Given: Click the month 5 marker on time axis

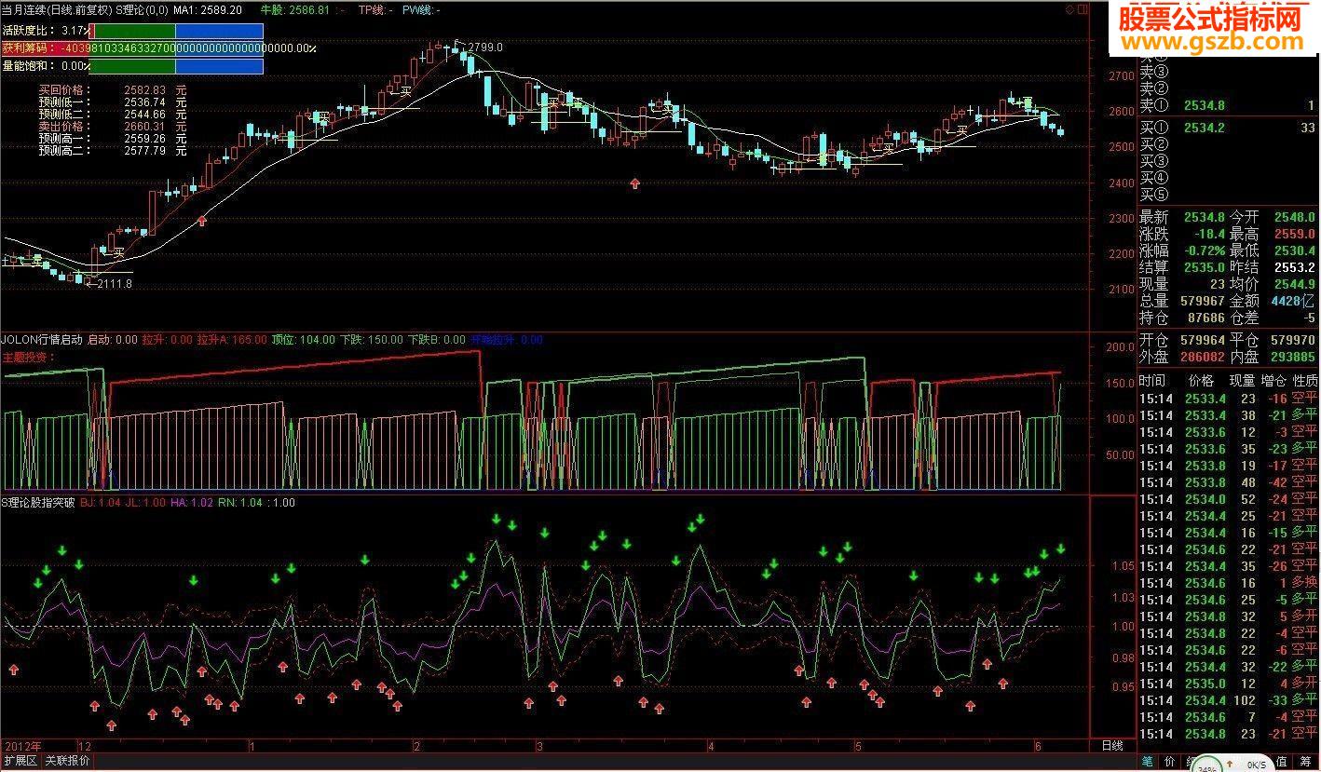Looking at the screenshot, I should pyautogui.click(x=858, y=746).
